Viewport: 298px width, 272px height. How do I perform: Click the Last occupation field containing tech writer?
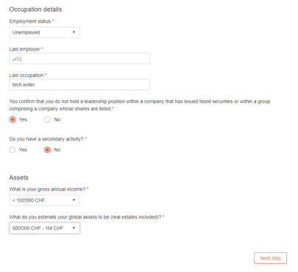(x=79, y=85)
